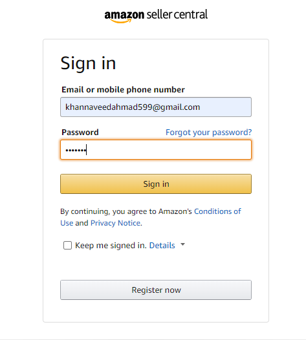
Task: Open the Forgot your password link
Action: point(209,133)
